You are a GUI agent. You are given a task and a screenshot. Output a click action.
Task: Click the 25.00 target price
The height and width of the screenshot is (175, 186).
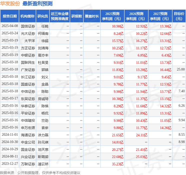pyautogui.click(x=181, y=69)
